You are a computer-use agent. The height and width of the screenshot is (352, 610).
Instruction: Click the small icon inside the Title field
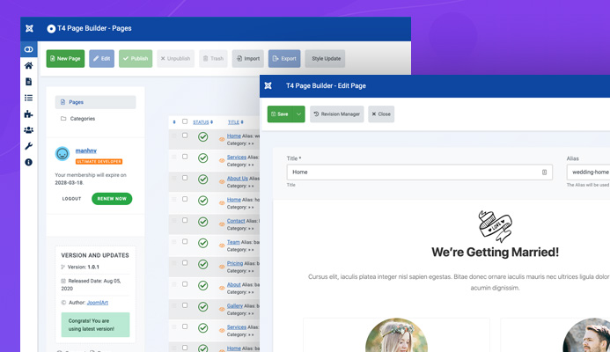tap(544, 172)
